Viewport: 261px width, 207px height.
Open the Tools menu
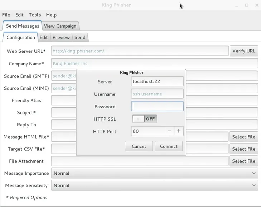[35, 15]
